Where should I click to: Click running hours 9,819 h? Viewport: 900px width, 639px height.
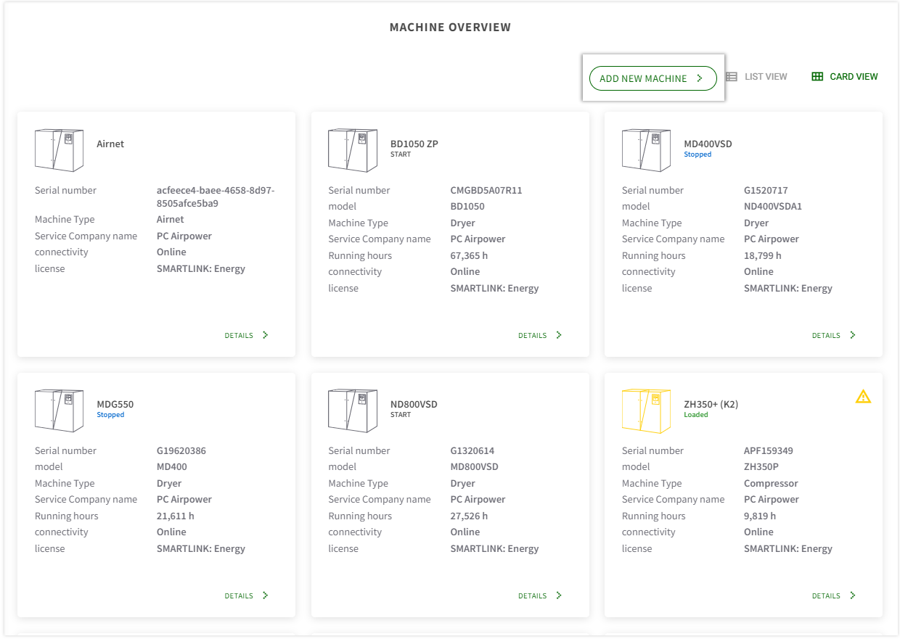(x=760, y=516)
